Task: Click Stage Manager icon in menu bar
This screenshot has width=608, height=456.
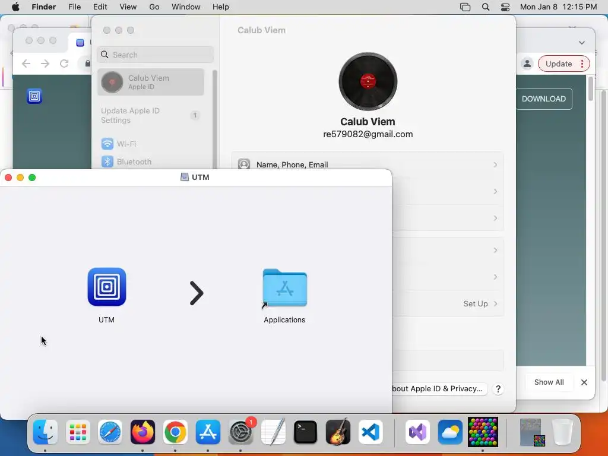Action: 465,7
